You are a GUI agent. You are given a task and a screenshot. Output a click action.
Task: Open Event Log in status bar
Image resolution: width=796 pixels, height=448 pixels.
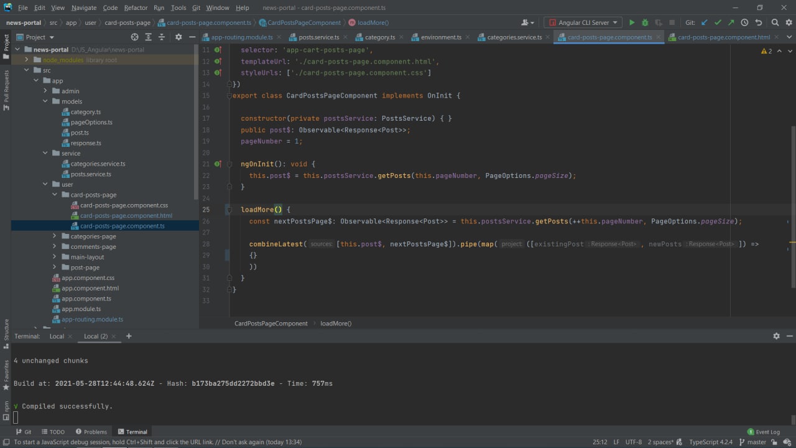click(763, 432)
